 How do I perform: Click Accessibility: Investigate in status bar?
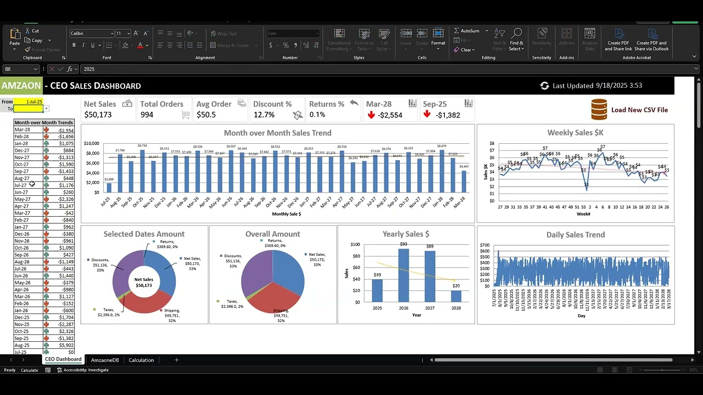click(x=82, y=370)
